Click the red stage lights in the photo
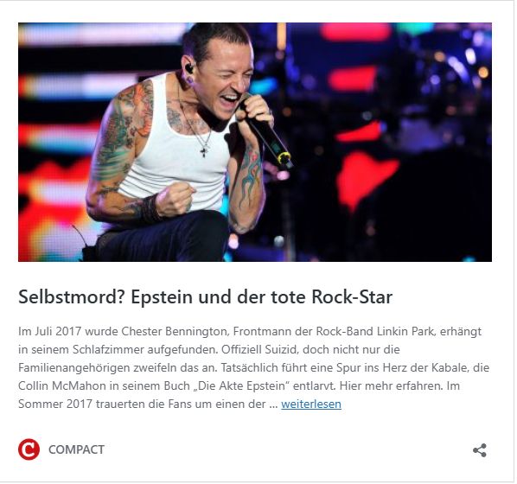This screenshot has width=517, height=484. pyautogui.click(x=366, y=178)
